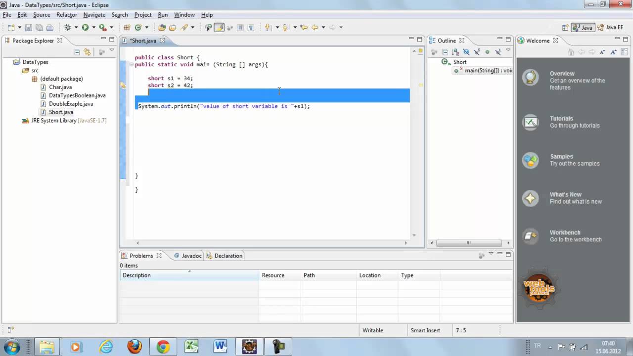Launch Debug with the bug icon
The image size is (633, 356).
pyautogui.click(x=68, y=28)
